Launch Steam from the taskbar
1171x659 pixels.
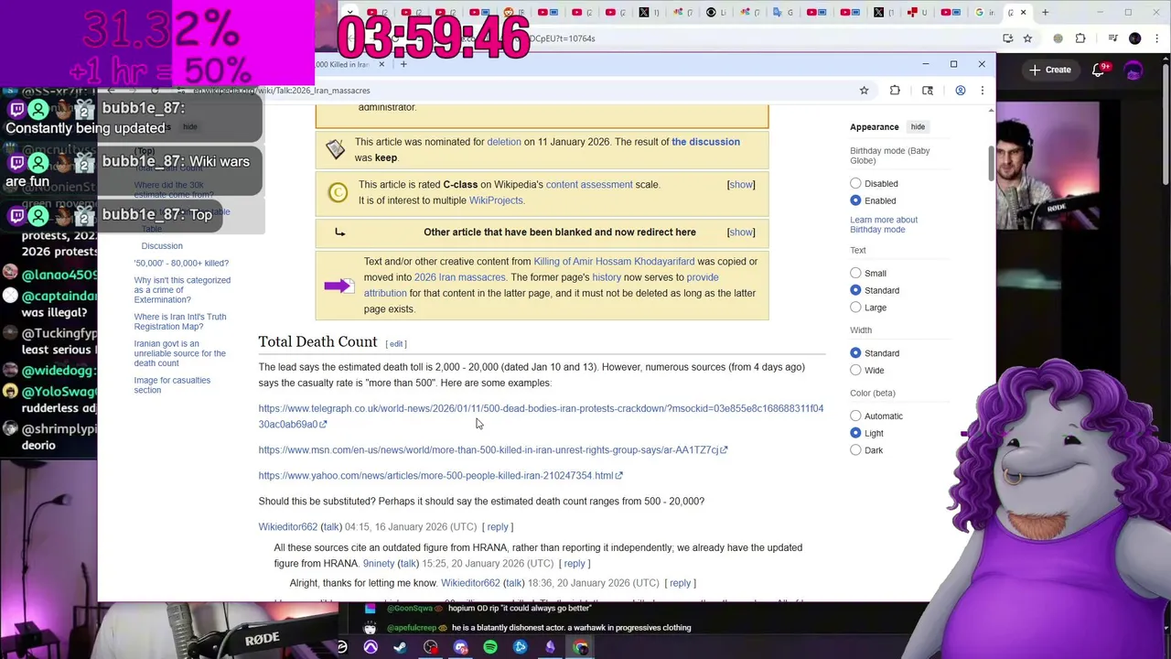tap(400, 647)
